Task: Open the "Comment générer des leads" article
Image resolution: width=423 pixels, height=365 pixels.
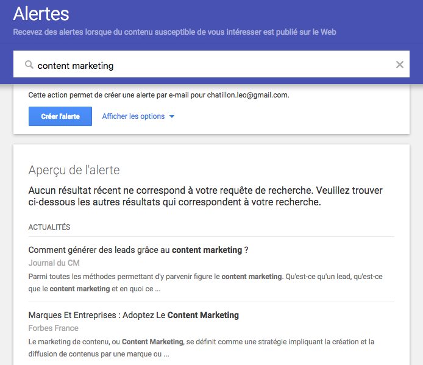Action: pyautogui.click(x=138, y=250)
